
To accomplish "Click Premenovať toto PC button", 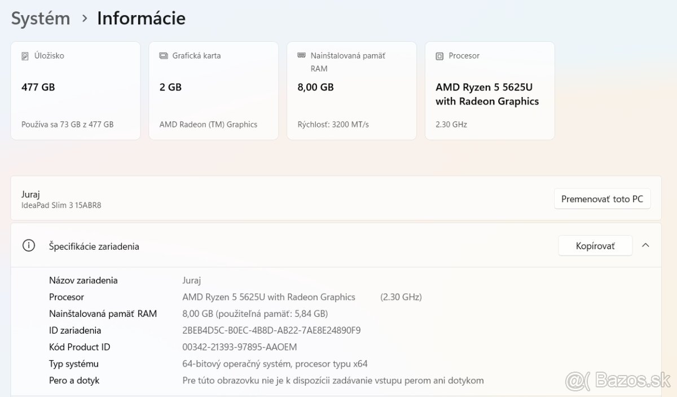I will (602, 199).
